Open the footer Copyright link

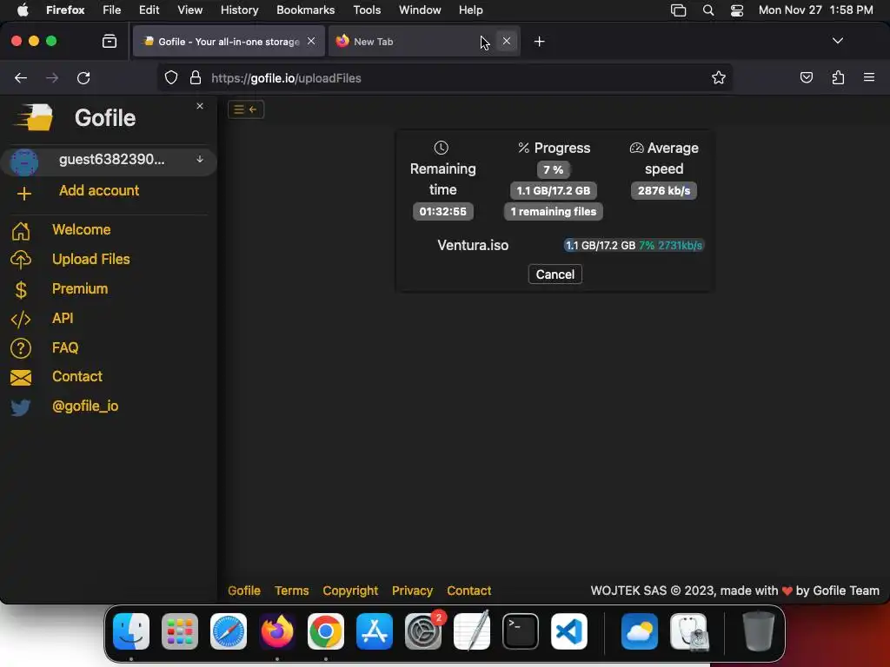tap(350, 591)
